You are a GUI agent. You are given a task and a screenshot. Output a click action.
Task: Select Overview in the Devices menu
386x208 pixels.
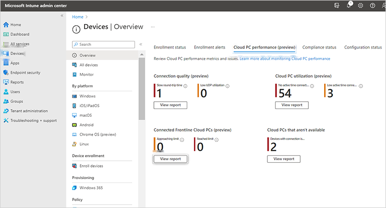(x=102, y=55)
